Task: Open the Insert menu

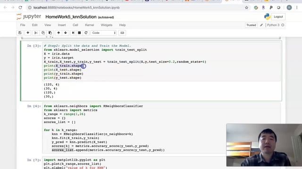Action: pos(62,25)
